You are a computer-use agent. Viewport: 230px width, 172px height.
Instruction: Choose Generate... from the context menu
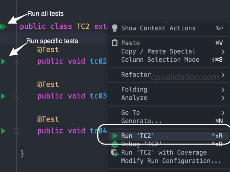point(141,121)
